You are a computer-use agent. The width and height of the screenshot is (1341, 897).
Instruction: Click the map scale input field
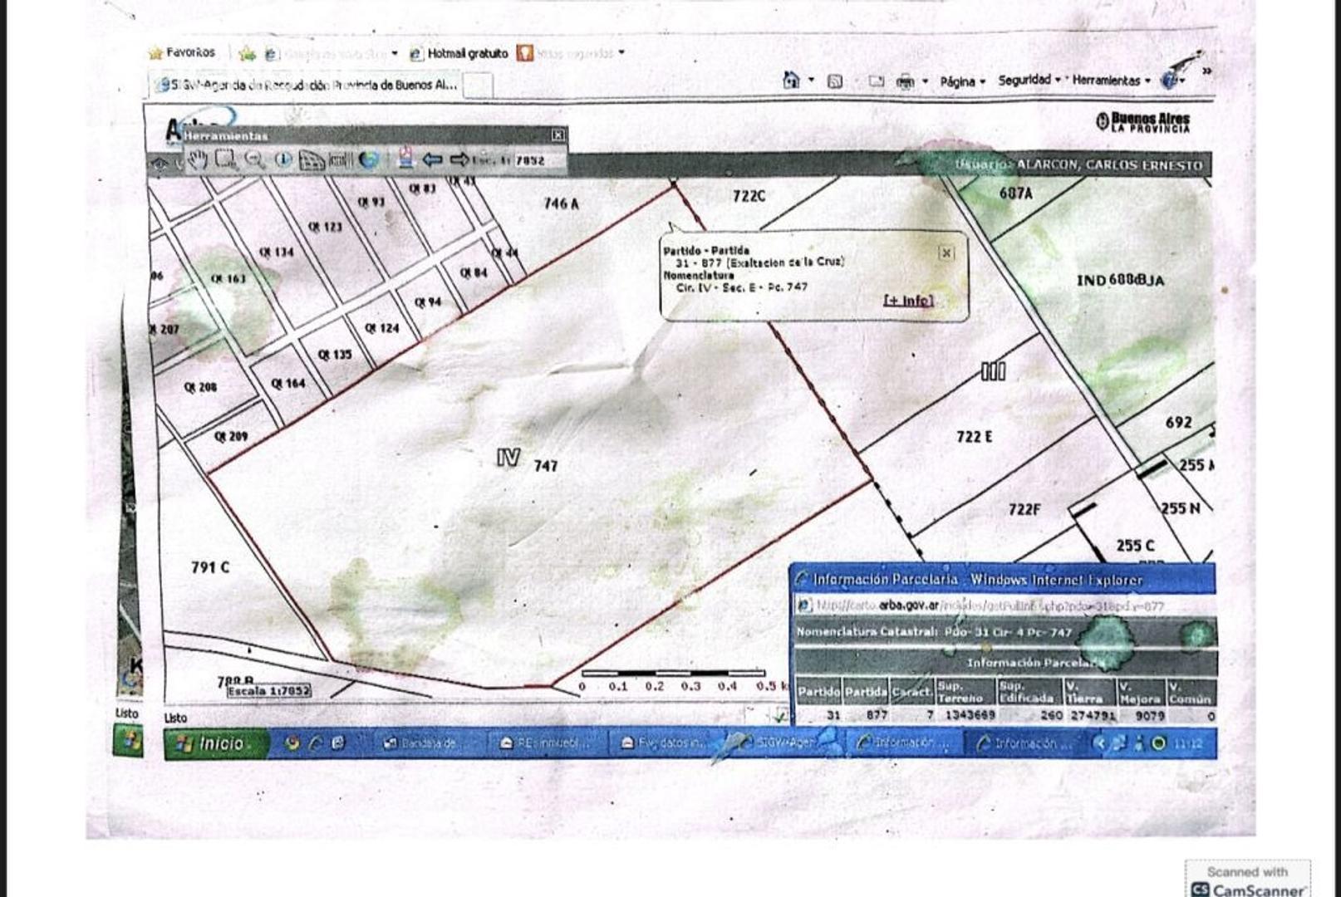click(530, 160)
